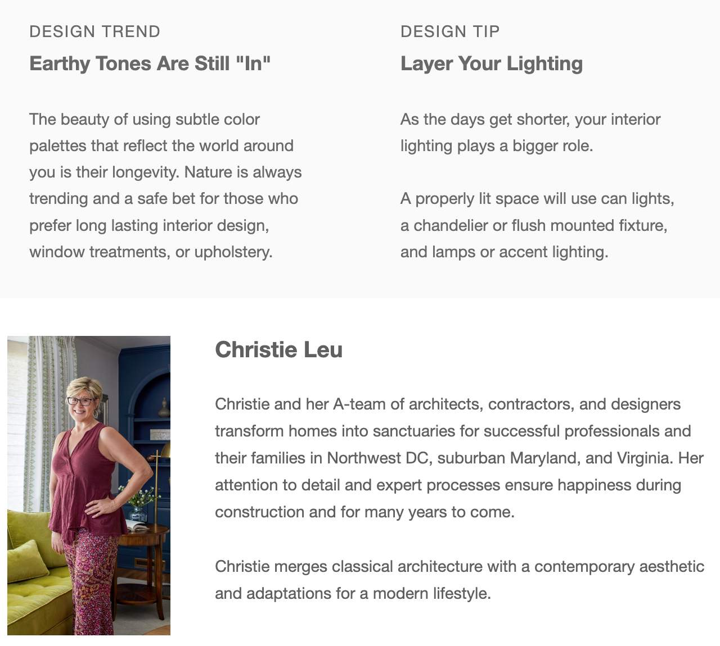Click the 'Earthy Tones Are Still In' heading
Viewport: 720px width, 646px height.
pyautogui.click(x=150, y=63)
